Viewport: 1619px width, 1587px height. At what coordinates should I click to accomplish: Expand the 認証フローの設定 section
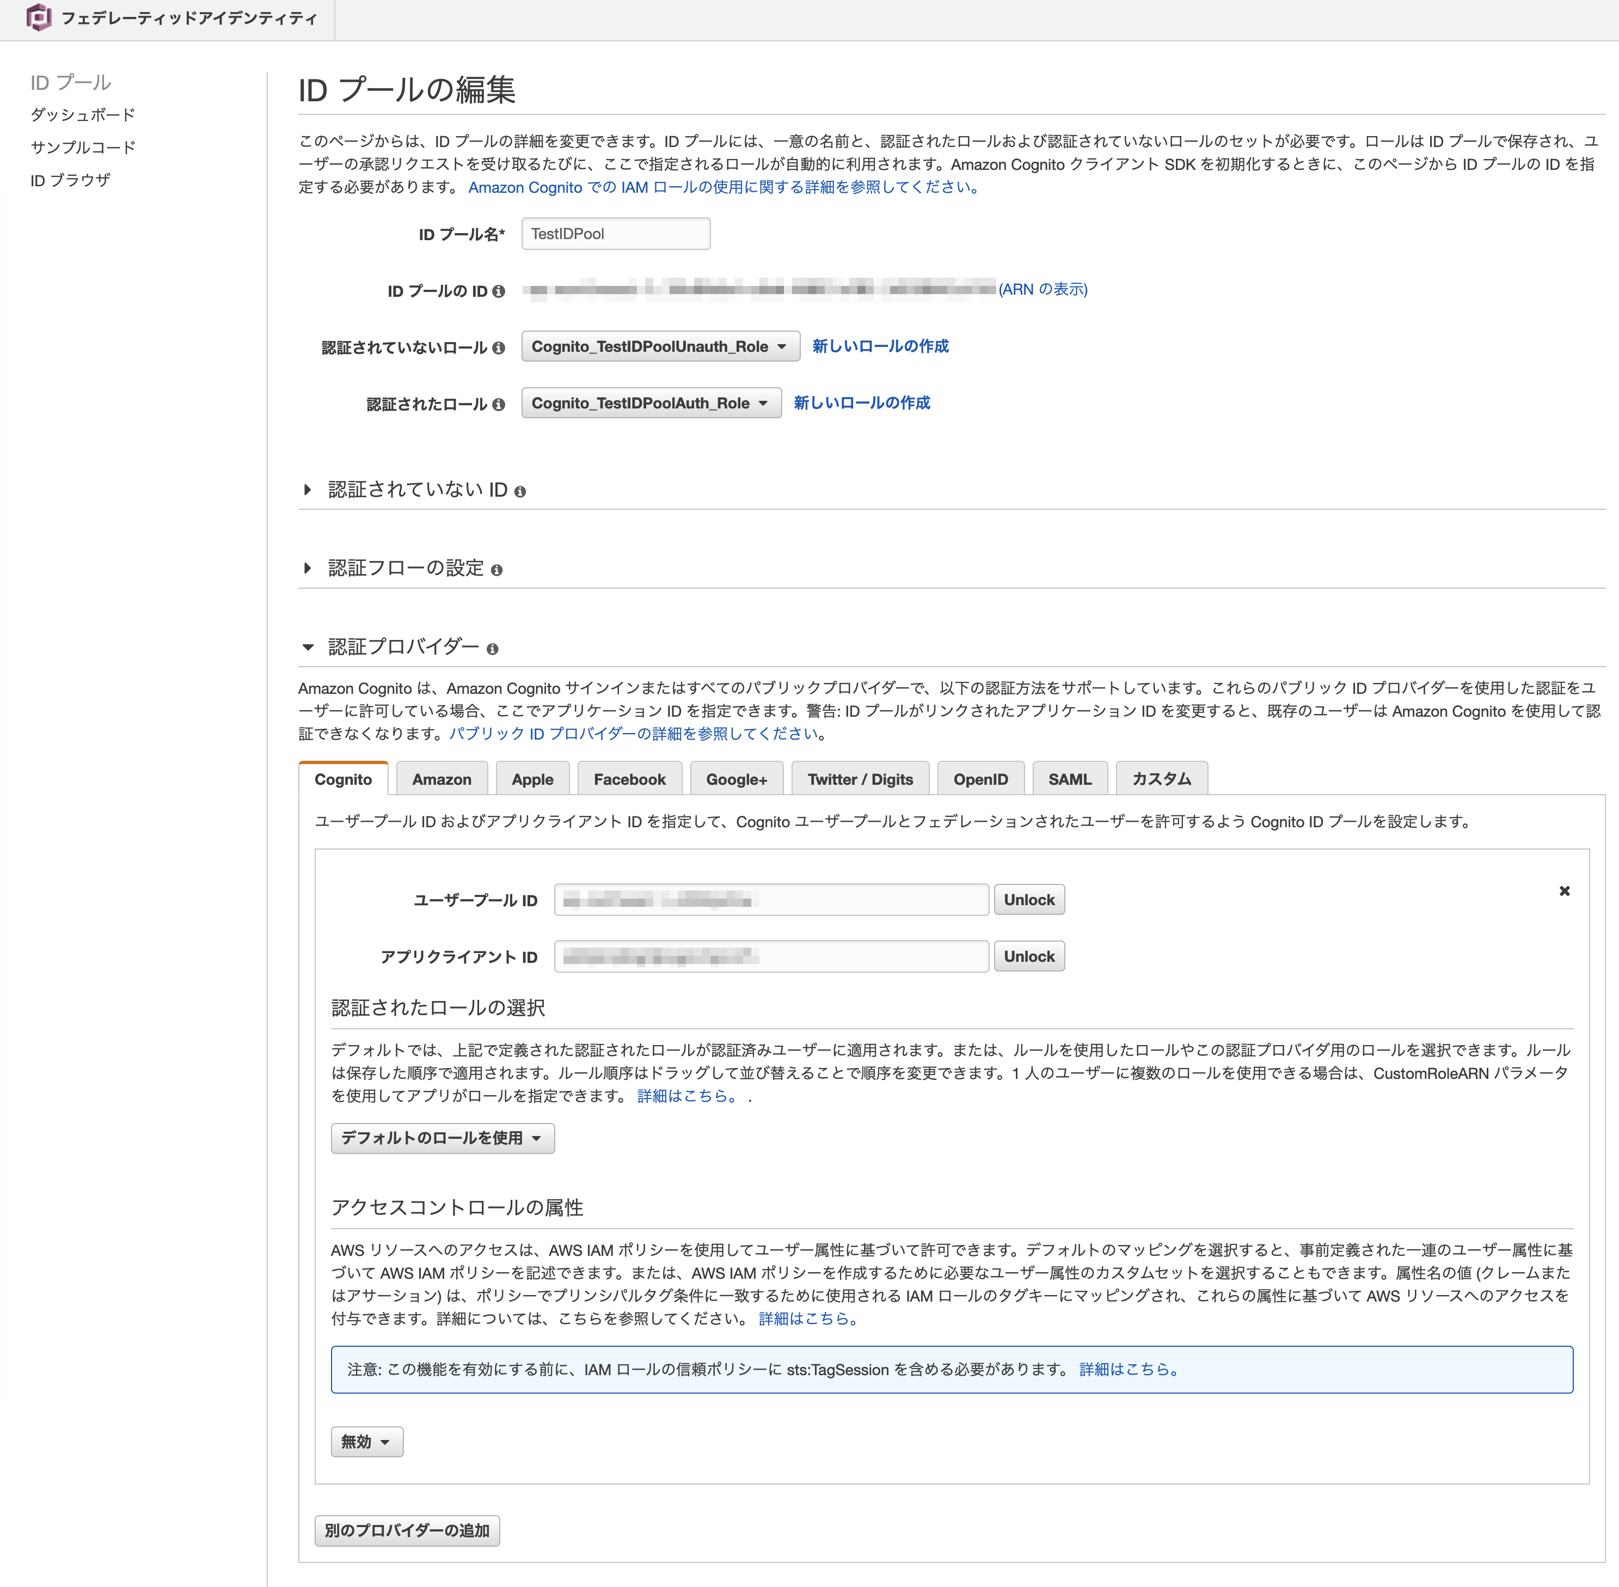(308, 569)
